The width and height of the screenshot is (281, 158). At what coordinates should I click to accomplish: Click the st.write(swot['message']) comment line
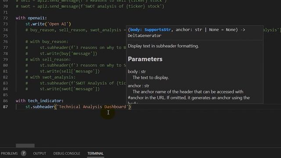[x=62, y=89]
